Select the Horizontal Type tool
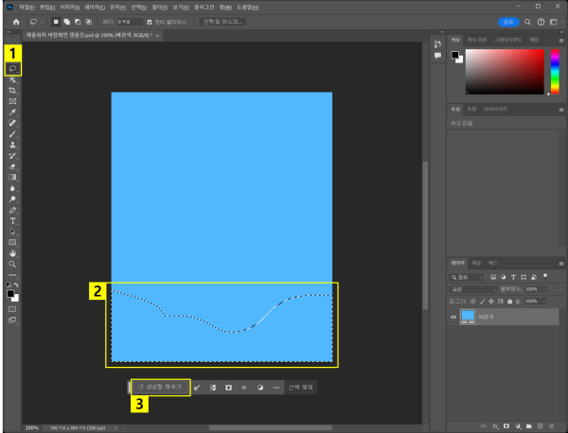 [x=12, y=220]
